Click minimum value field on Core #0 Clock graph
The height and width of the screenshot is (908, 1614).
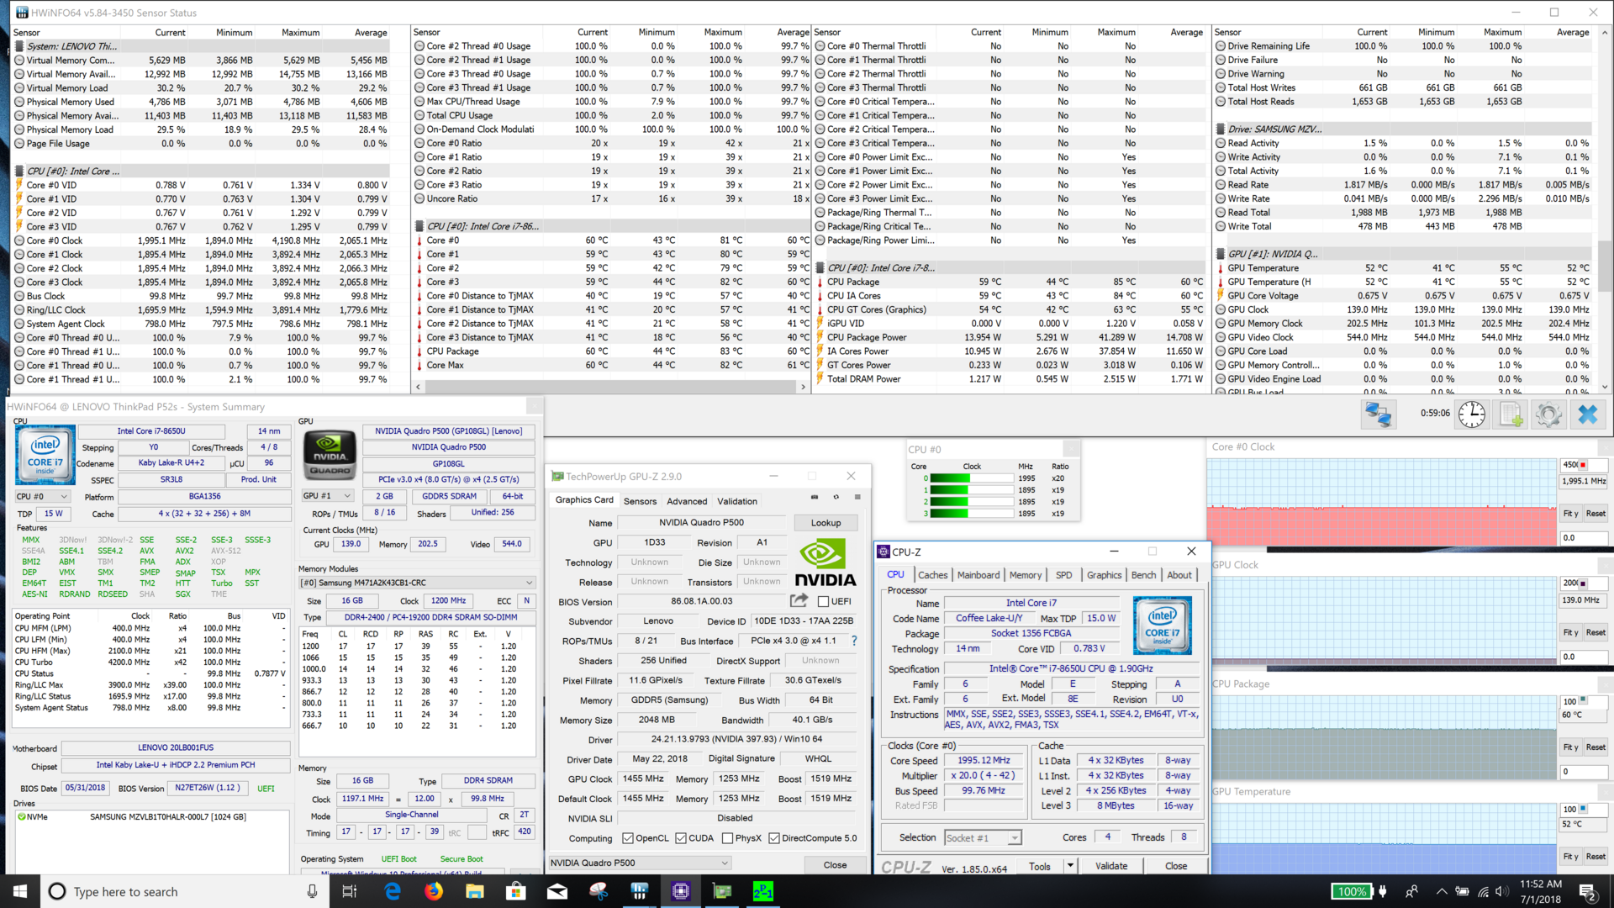point(1584,537)
